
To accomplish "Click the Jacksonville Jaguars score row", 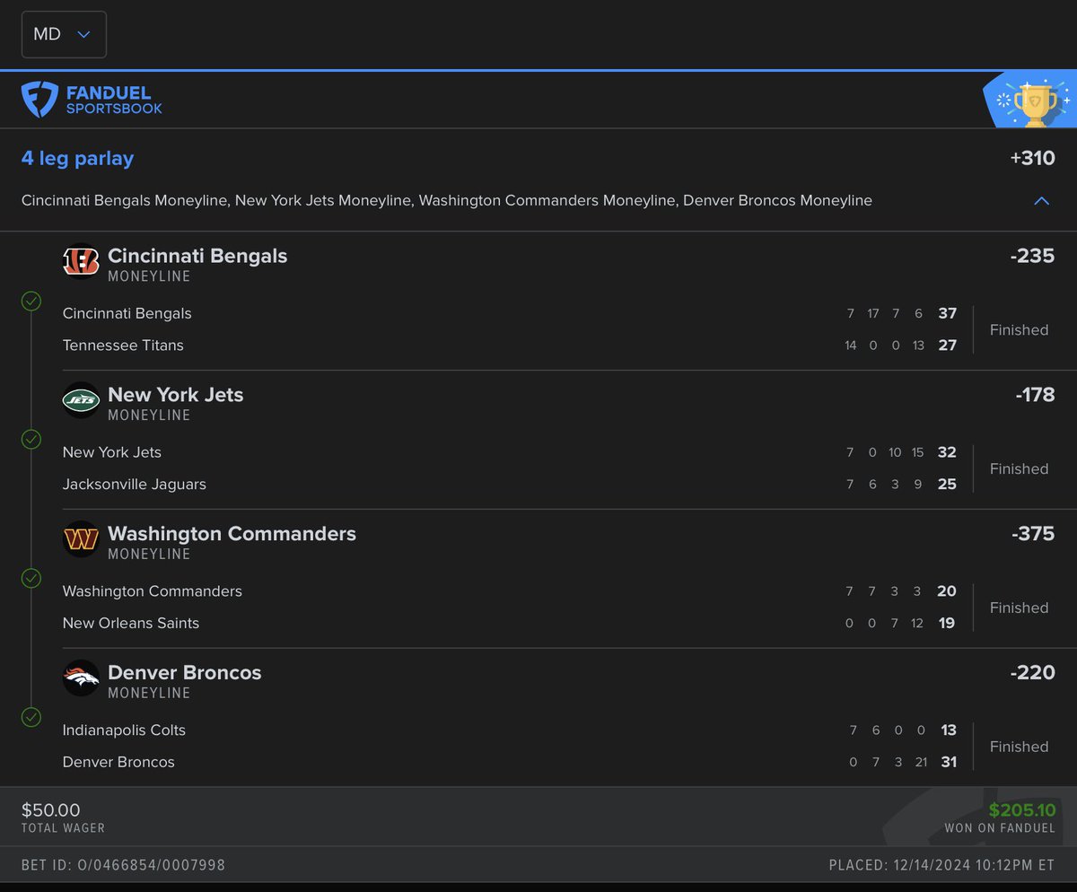I will point(510,485).
